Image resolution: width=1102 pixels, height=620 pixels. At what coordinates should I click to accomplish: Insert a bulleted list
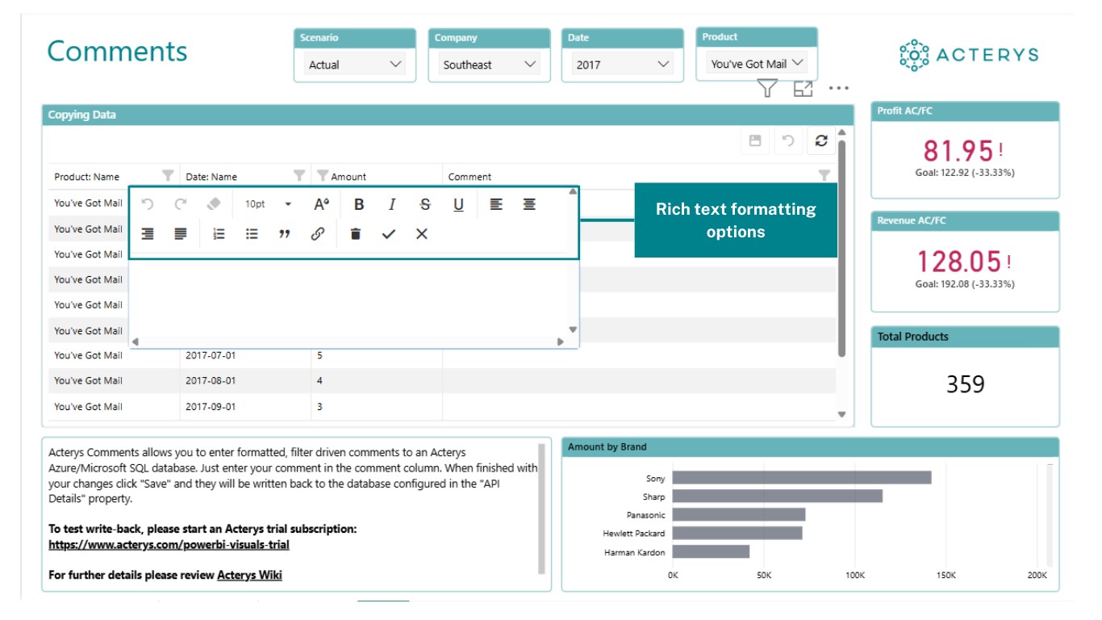(x=252, y=233)
